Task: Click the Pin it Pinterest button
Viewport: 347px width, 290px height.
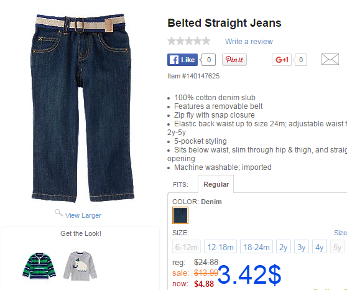Action: (x=234, y=60)
